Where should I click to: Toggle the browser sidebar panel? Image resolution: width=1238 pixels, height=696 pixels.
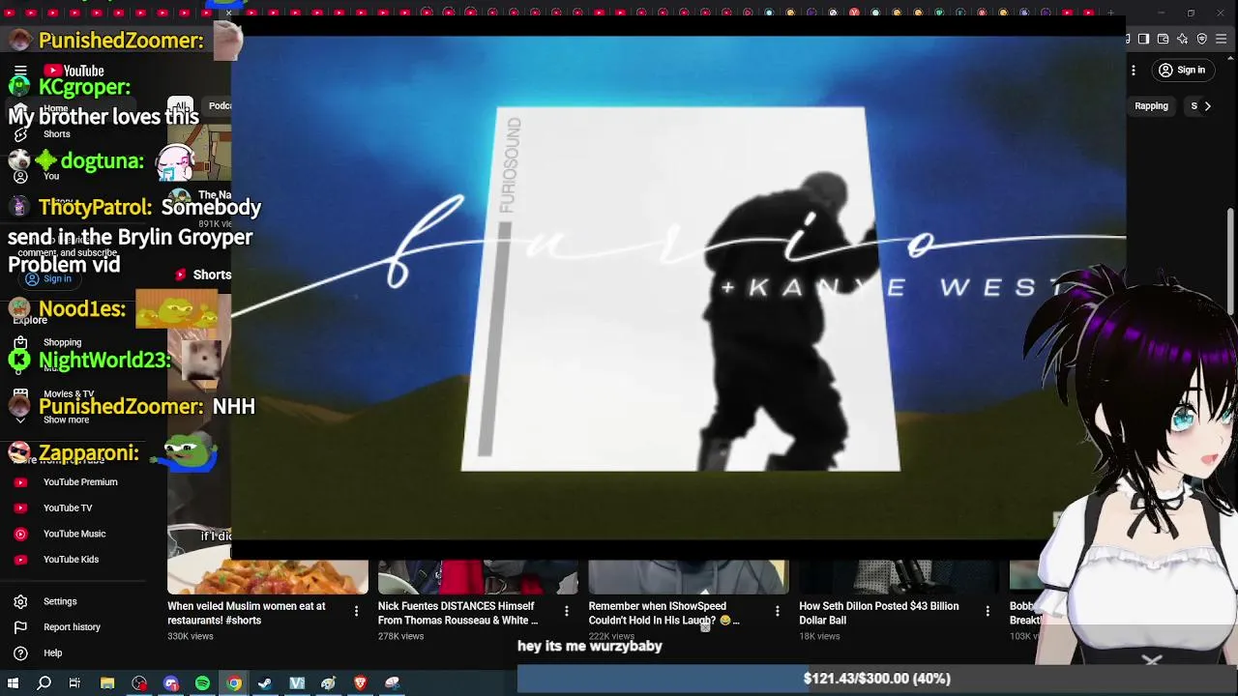coord(1143,39)
